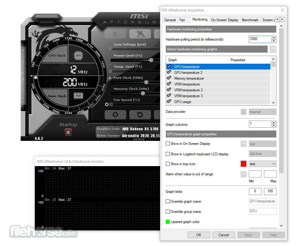Click DETACH below the Afterburner info panel
This screenshot has height=247, width=308.
coord(139,139)
